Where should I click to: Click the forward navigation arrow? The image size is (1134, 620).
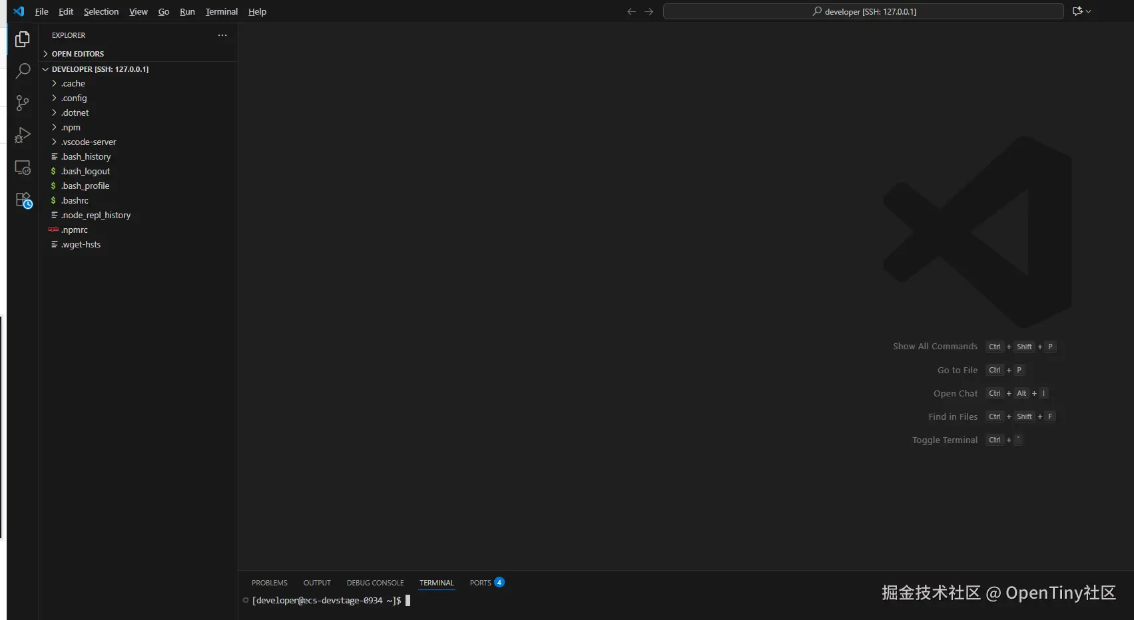pos(649,11)
